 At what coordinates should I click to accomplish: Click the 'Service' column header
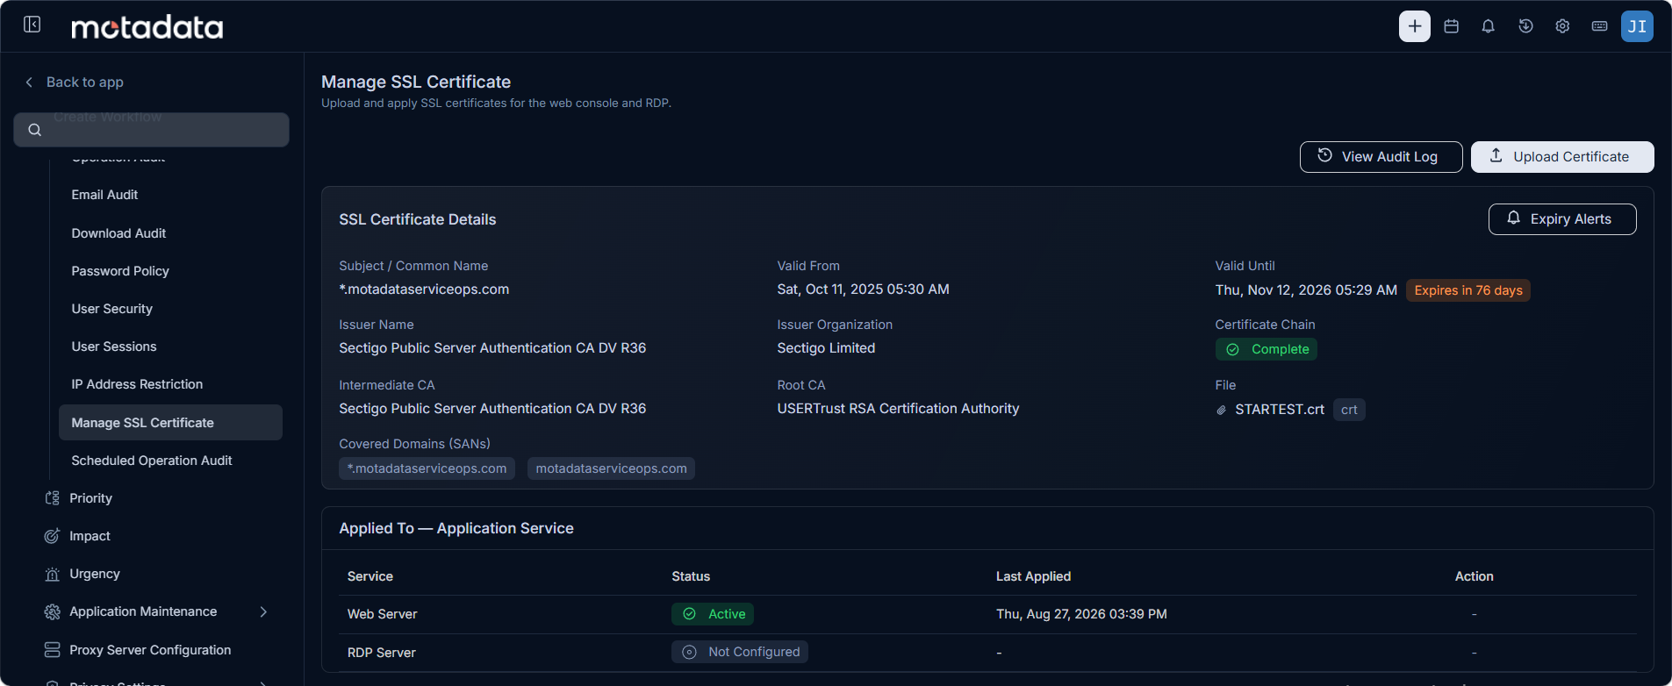click(370, 576)
